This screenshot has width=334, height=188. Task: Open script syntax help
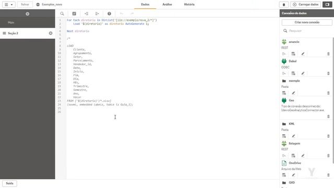coord(109,14)
